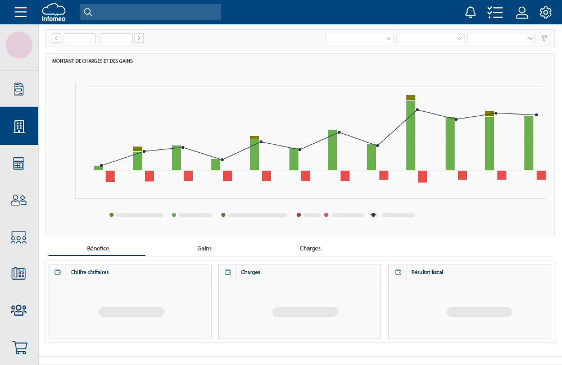The width and height of the screenshot is (562, 365).
Task: Toggle the dark legend series in chart
Action: point(373,214)
